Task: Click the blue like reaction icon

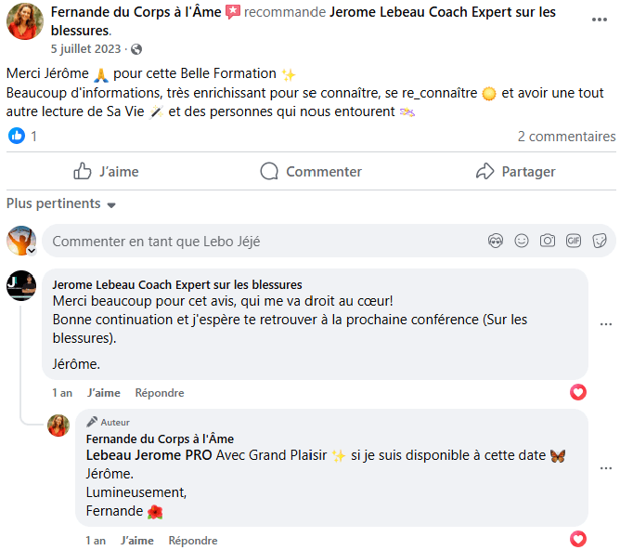Action: 17,136
